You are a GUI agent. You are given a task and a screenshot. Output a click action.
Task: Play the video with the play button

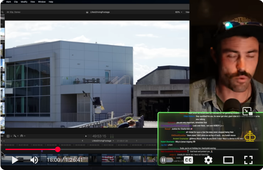pyautogui.click(x=15, y=160)
